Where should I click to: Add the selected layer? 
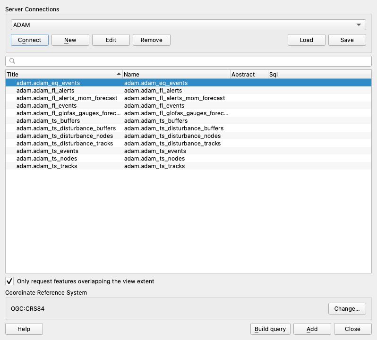[312, 329]
